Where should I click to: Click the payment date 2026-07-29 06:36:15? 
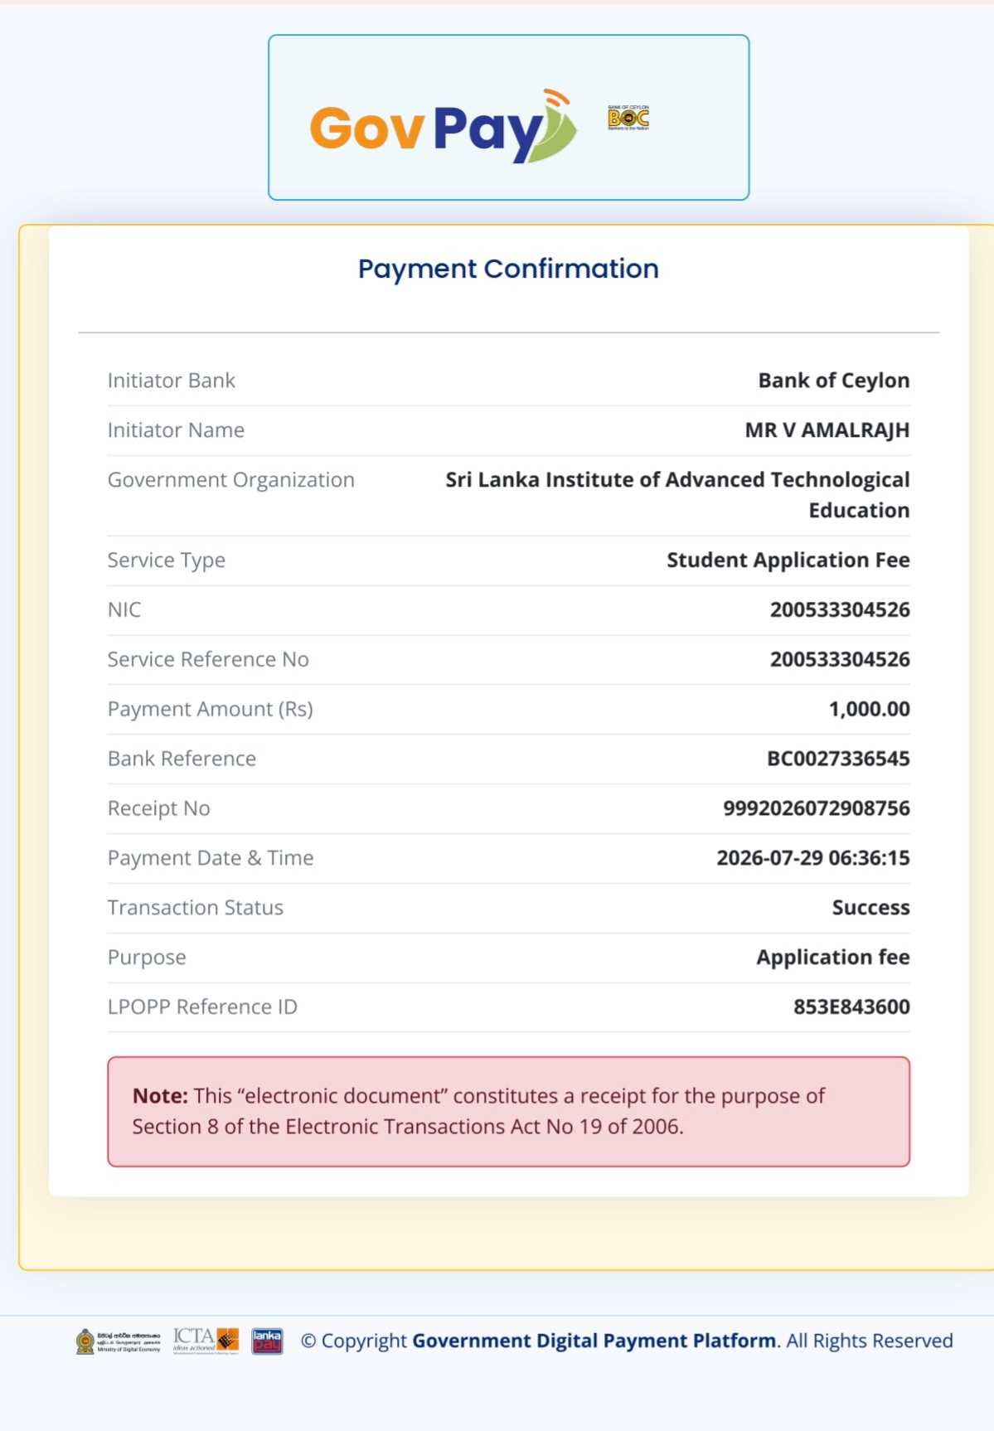click(813, 858)
